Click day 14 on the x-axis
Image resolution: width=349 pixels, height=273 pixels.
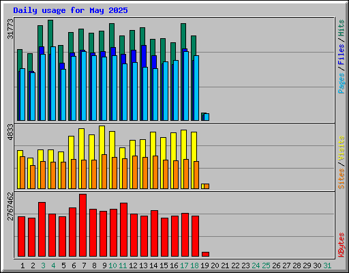[153, 265]
